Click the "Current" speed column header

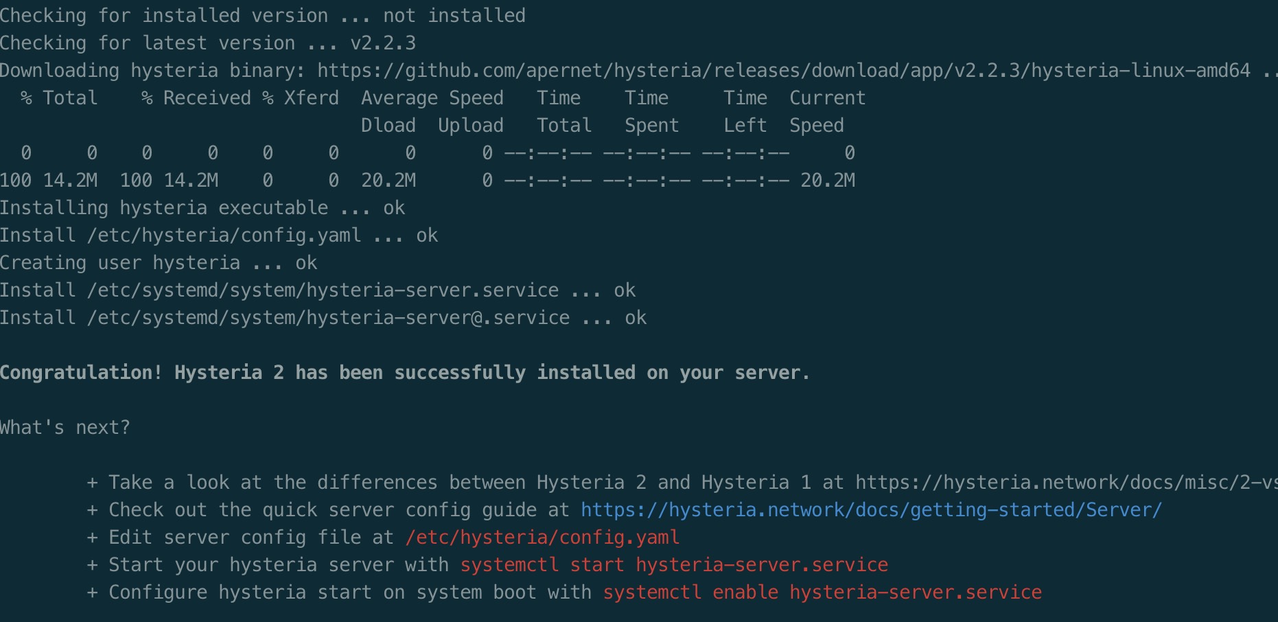click(827, 98)
